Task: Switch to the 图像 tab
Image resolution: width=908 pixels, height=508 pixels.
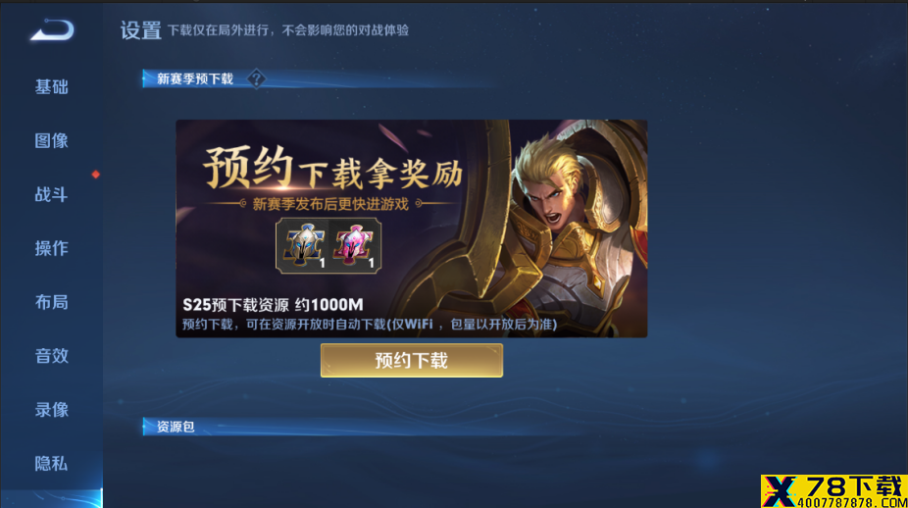Action: click(x=52, y=141)
